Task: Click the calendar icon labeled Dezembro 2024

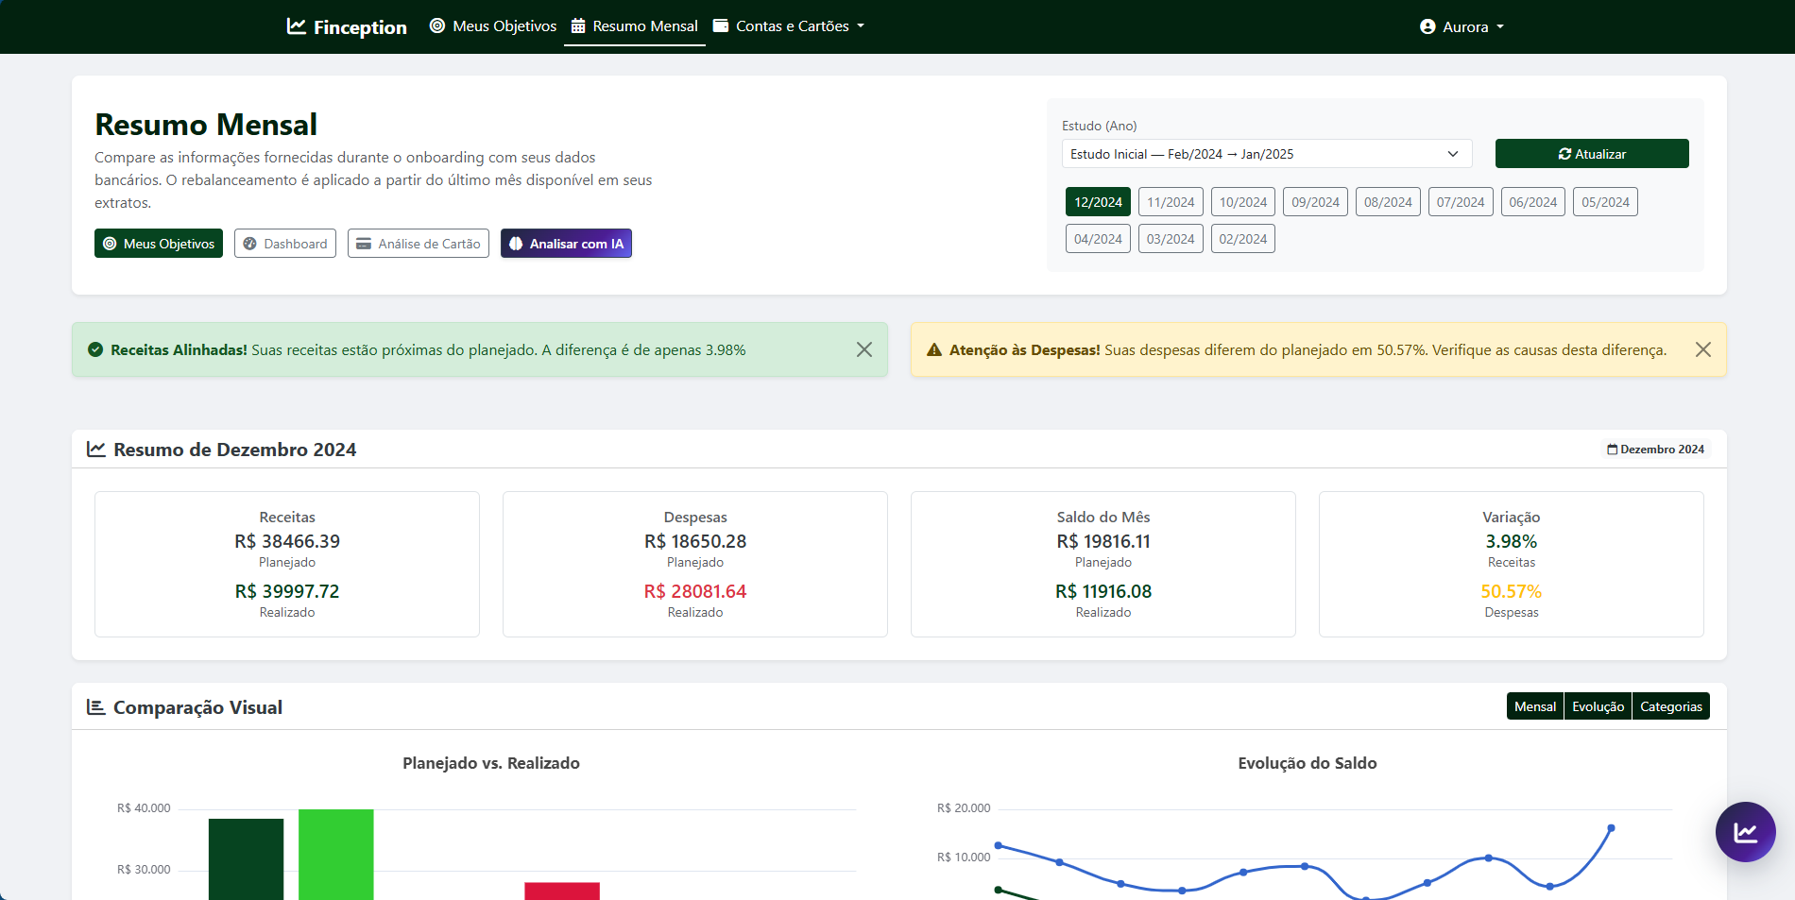Action: [1613, 450]
